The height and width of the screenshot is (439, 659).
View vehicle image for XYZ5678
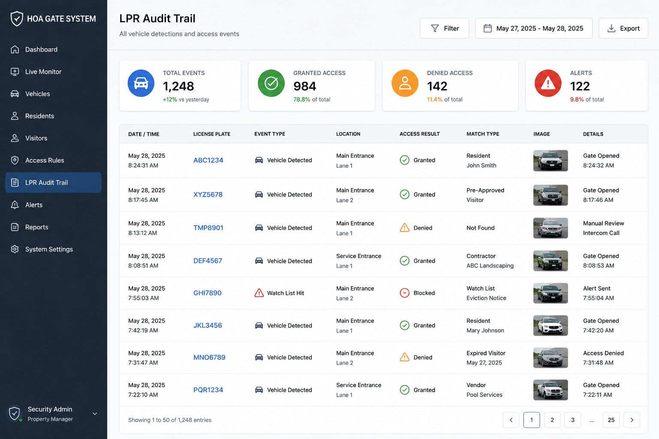pyautogui.click(x=550, y=195)
